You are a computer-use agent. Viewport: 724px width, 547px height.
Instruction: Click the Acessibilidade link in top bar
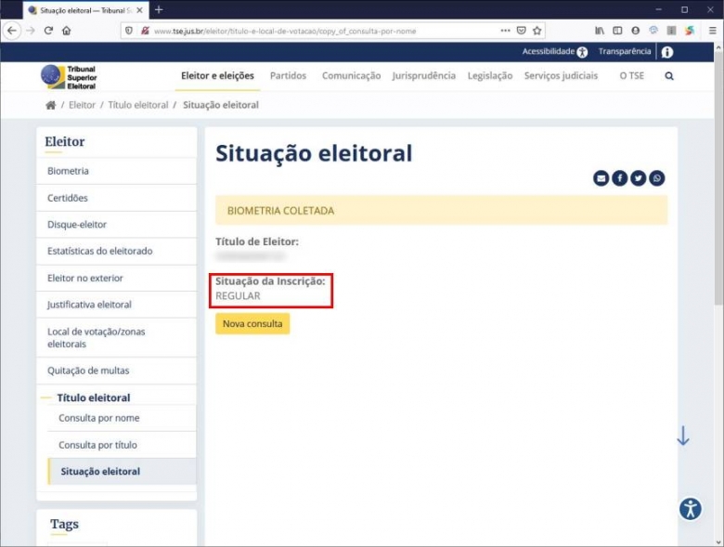(x=554, y=52)
